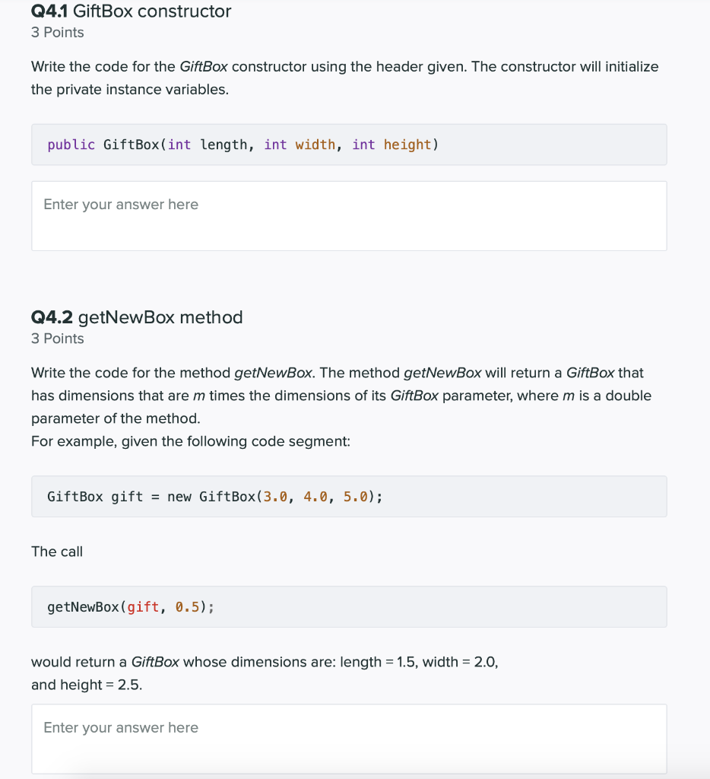The height and width of the screenshot is (779, 710).
Task: Click the 0.5 argument in the getNewBox call
Action: tap(189, 606)
